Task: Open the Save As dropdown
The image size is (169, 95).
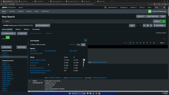Action: pyautogui.click(x=140, y=16)
